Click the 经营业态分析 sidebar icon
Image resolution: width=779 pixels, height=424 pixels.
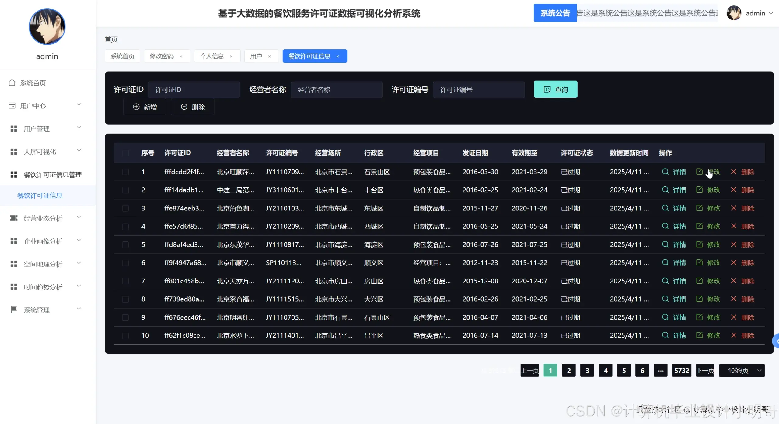(x=13, y=218)
